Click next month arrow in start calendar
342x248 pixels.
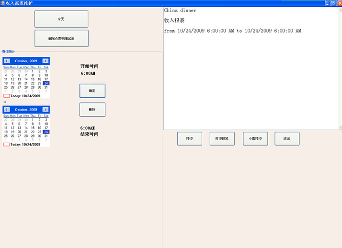(46, 61)
